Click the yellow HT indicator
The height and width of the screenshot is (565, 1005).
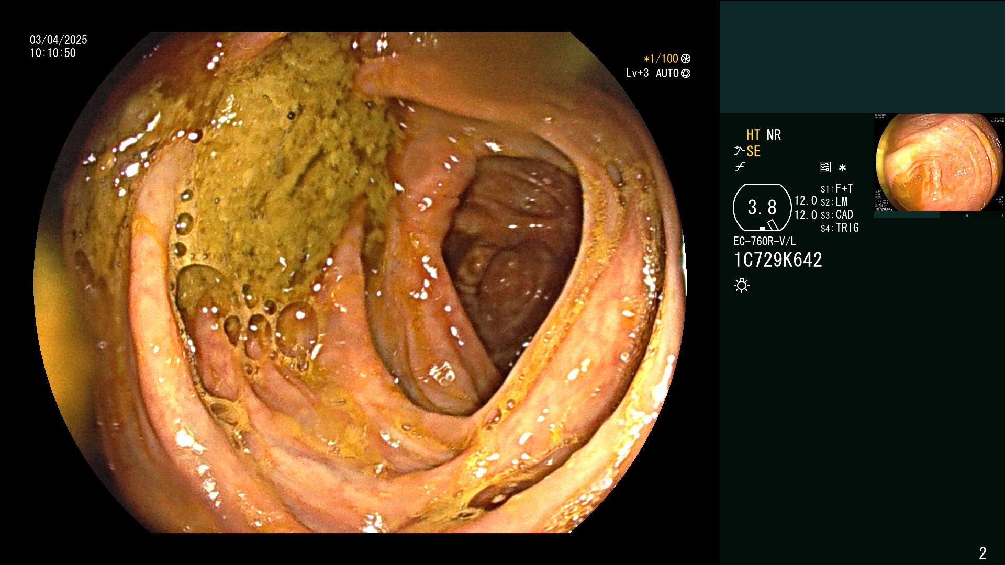pyautogui.click(x=753, y=135)
